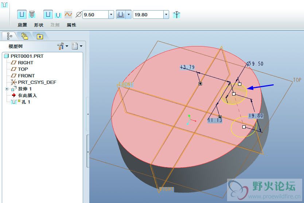
Task: Click the lightweight hole geometry icon
Action: (x=177, y=15)
